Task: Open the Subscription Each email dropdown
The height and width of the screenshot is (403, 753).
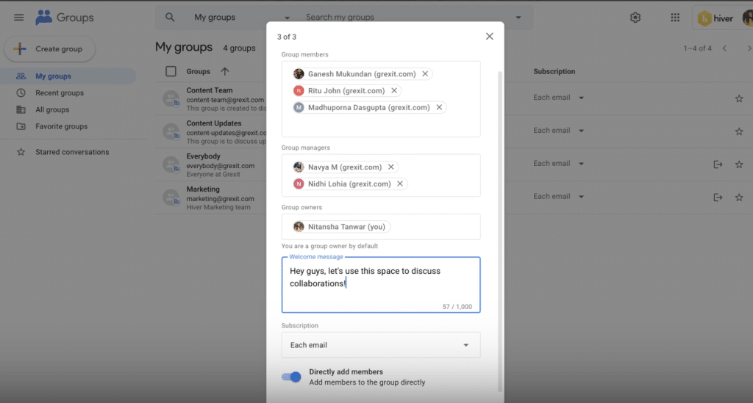Action: [x=380, y=345]
